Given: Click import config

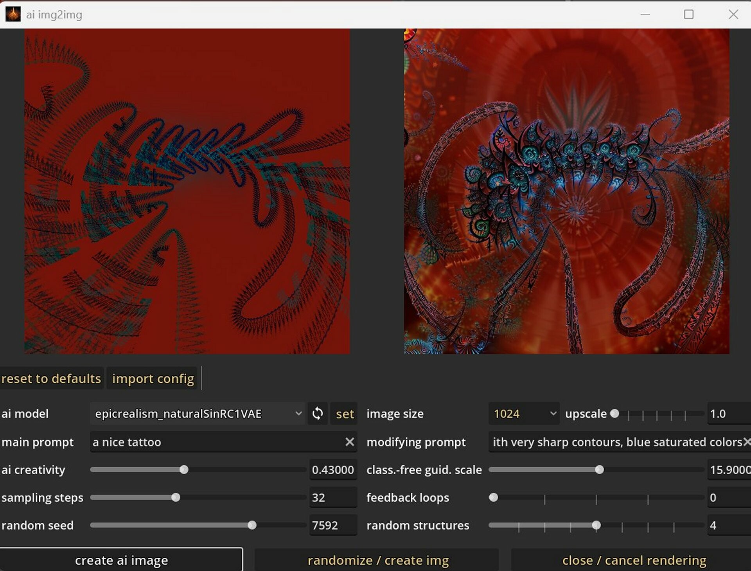Looking at the screenshot, I should pos(153,378).
